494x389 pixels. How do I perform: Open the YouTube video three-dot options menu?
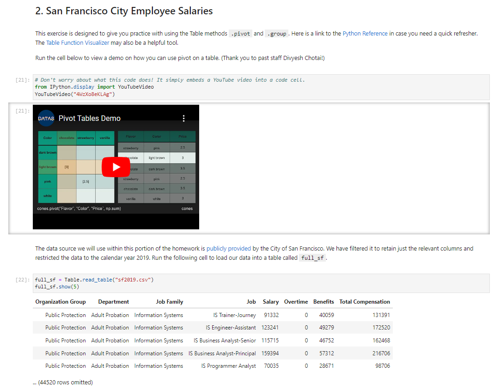tap(183, 118)
